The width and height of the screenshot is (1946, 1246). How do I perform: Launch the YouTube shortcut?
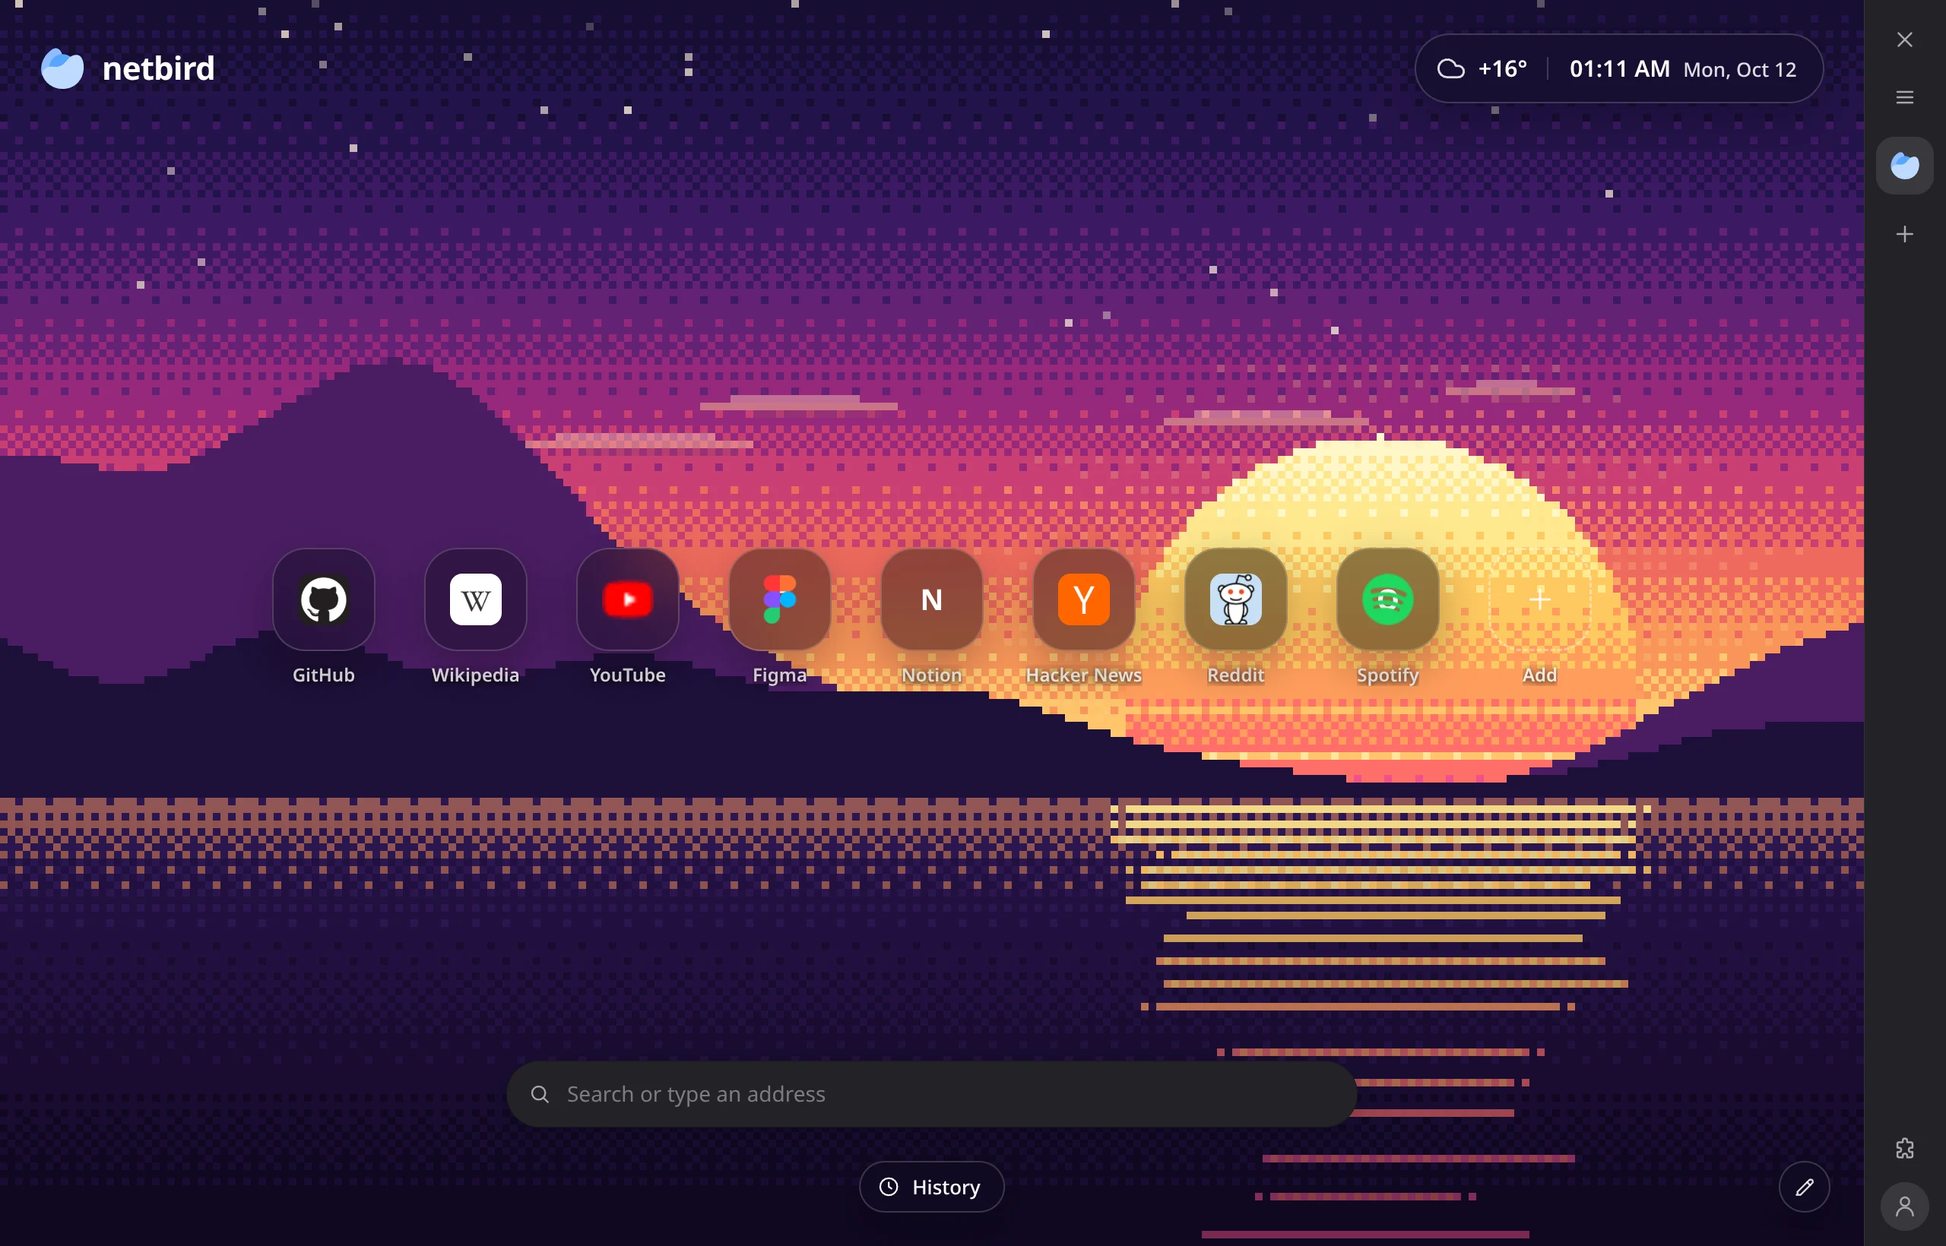[627, 599]
